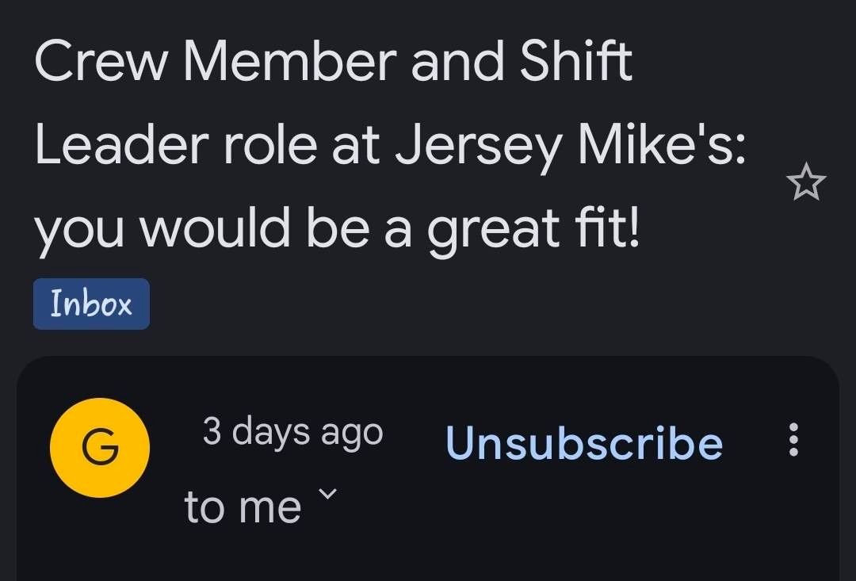Screen dimensions: 856x581
Task: Click the vertical ellipsis in message header
Action: [x=793, y=440]
